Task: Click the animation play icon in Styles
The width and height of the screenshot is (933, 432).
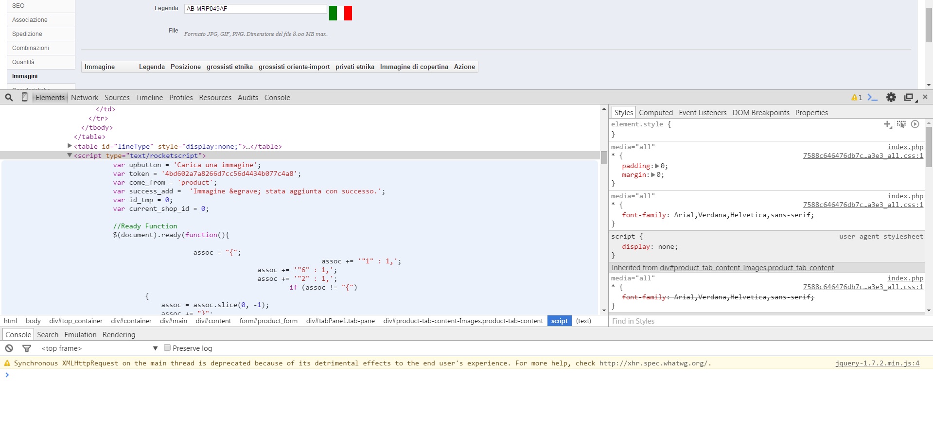Action: [x=915, y=124]
